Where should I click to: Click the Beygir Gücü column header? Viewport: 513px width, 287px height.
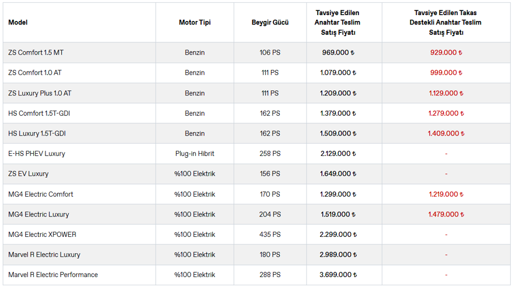[x=270, y=23]
